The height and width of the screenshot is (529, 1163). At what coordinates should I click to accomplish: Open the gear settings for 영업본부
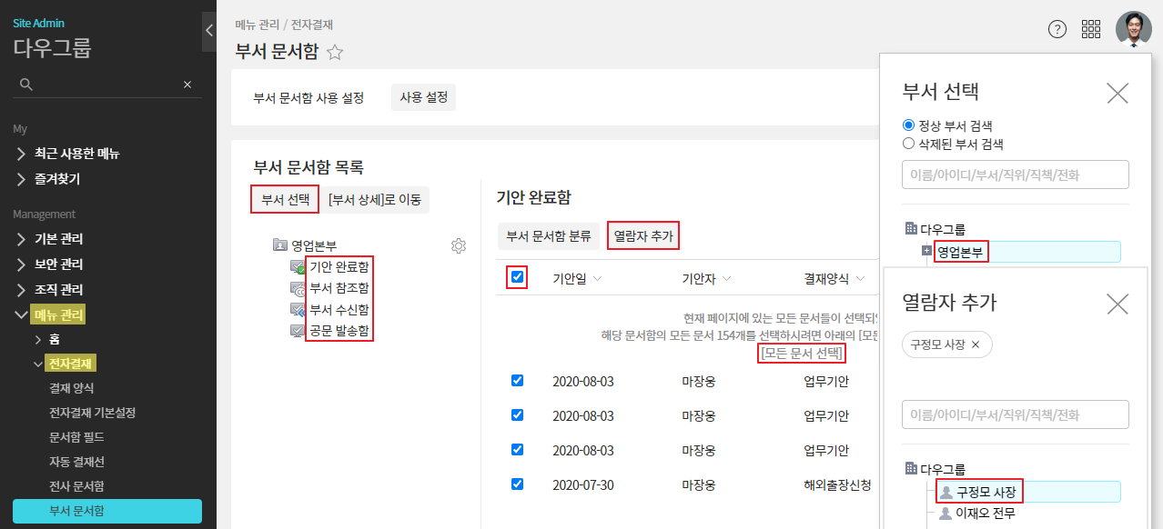(x=459, y=246)
